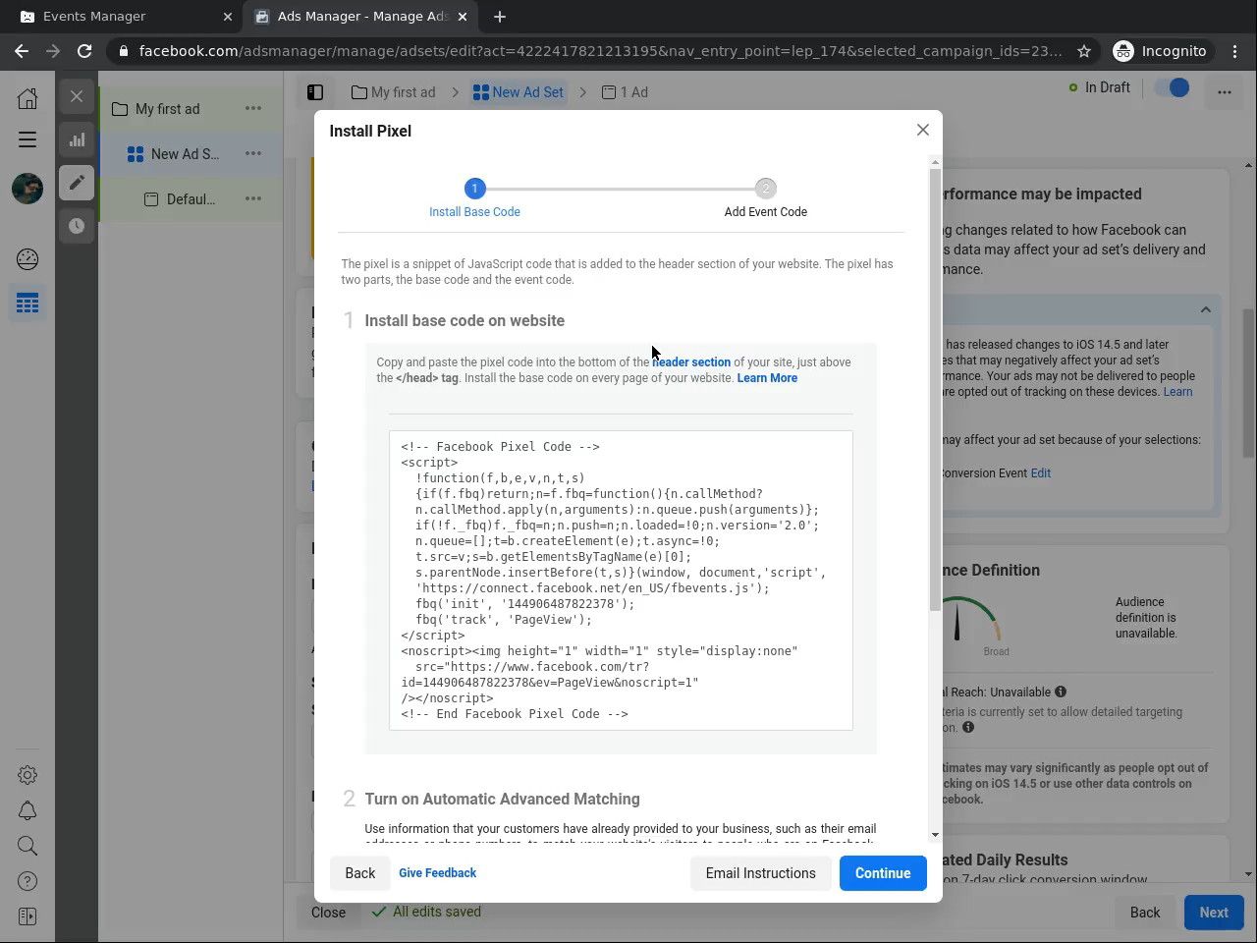Open My first ad breadcrumb
Viewport: 1257px width, 943px height.
coord(393,92)
